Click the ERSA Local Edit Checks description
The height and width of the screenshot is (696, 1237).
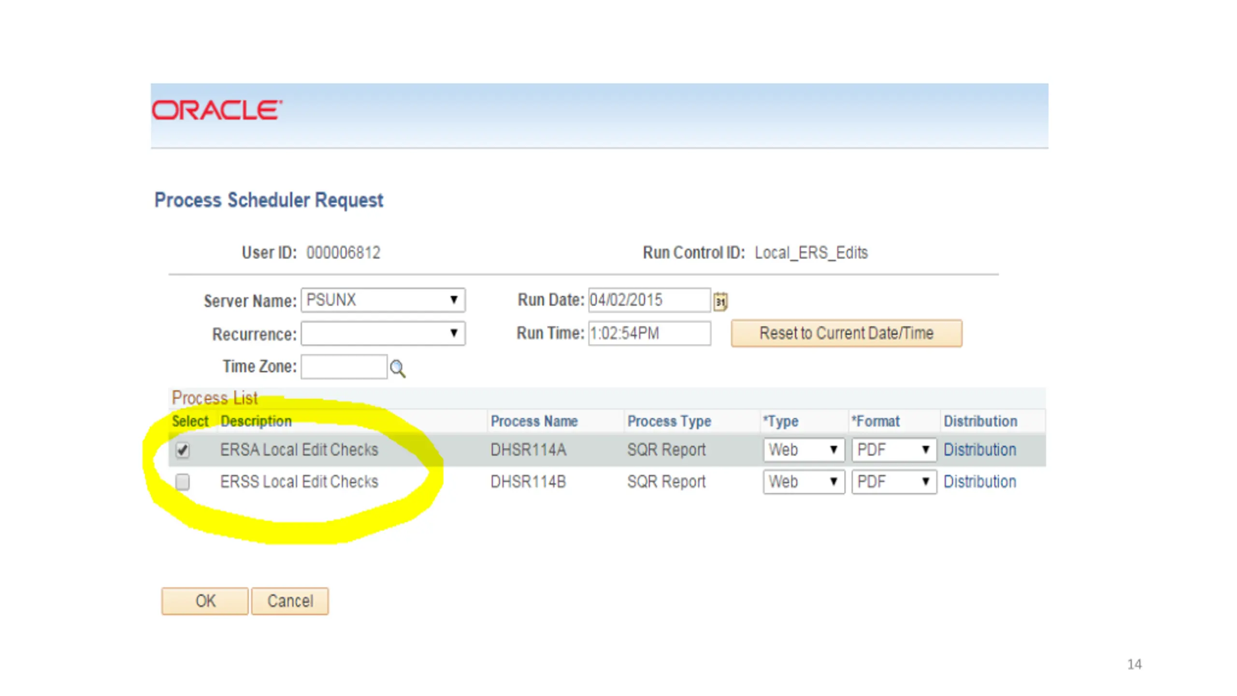299,450
